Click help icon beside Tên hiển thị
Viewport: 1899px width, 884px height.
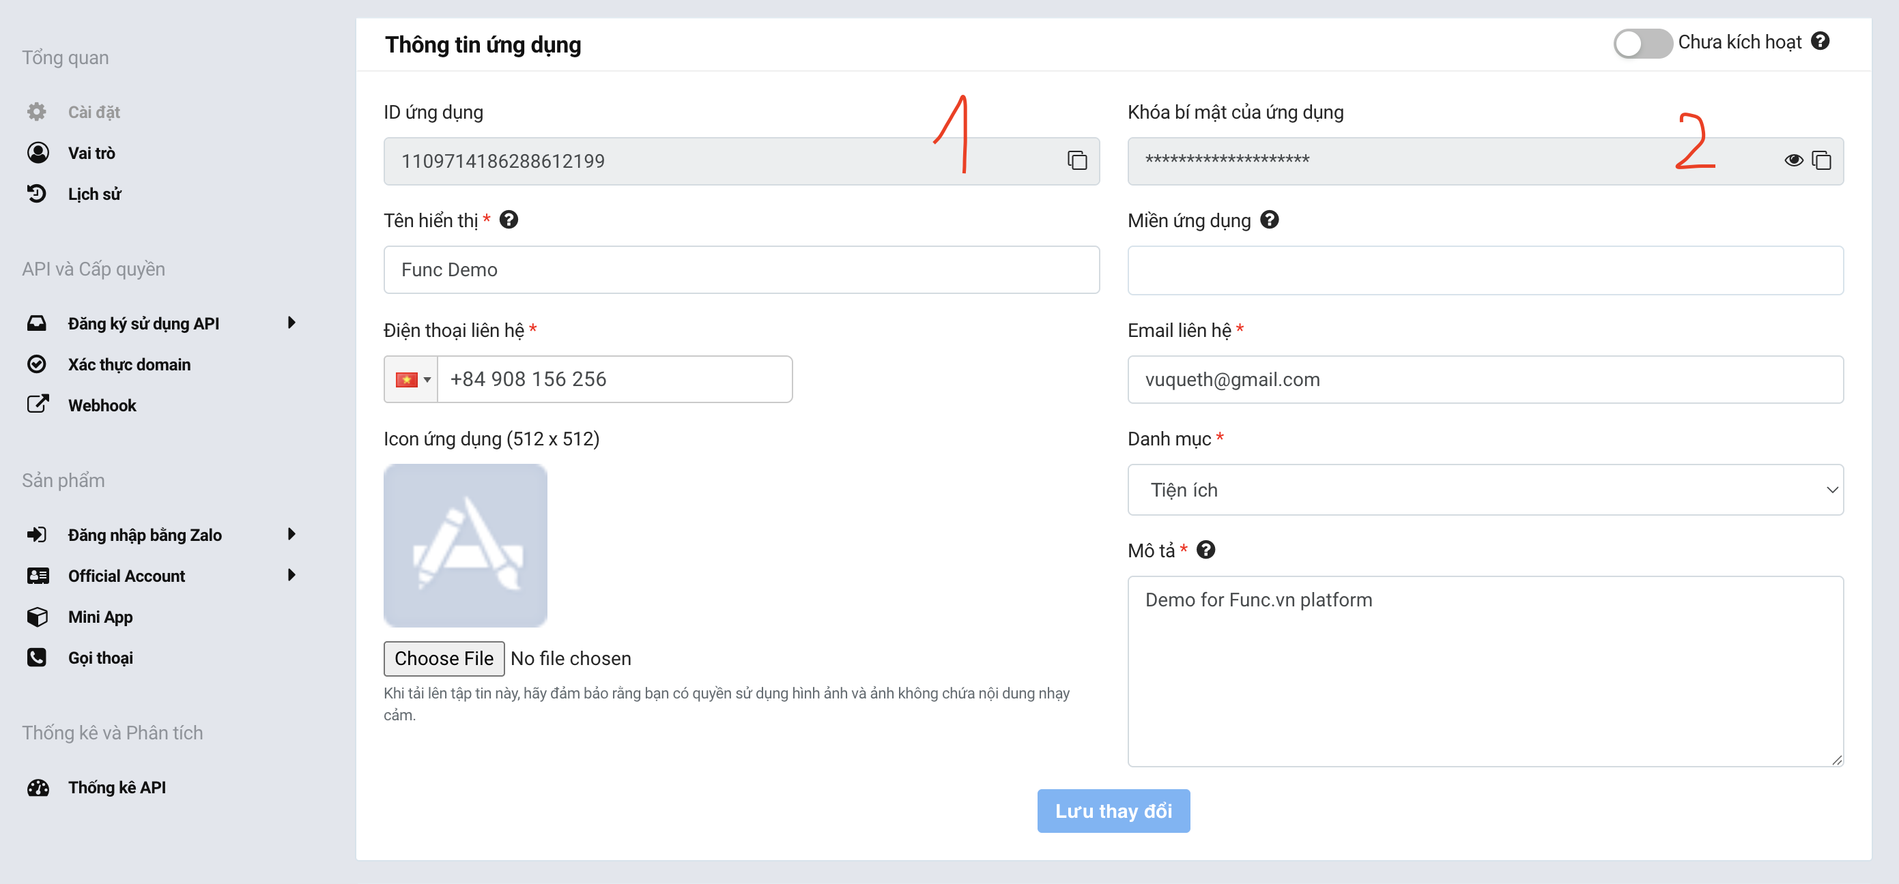[x=509, y=220]
